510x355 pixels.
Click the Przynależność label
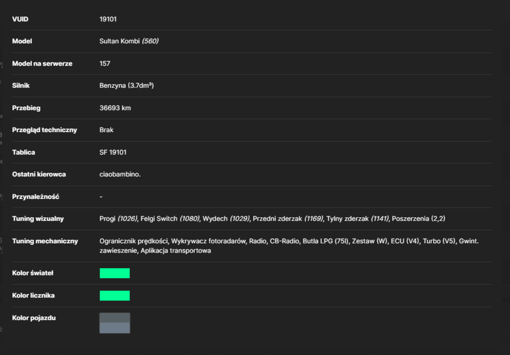pos(36,196)
